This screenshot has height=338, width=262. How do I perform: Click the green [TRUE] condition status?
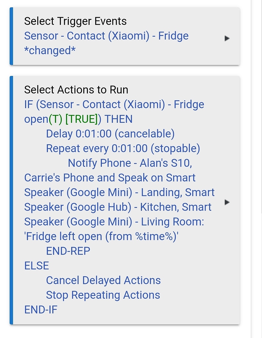[82, 119]
